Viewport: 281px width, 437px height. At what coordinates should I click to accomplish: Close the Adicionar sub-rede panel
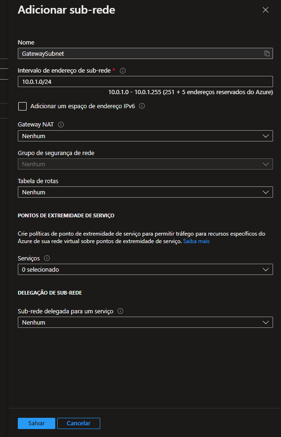(x=266, y=10)
